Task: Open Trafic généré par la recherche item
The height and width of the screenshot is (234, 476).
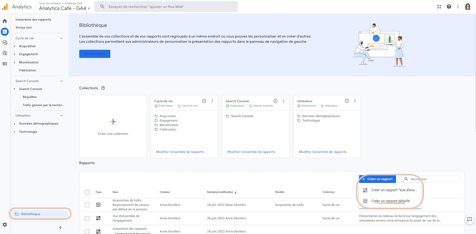Action: pyautogui.click(x=44, y=105)
